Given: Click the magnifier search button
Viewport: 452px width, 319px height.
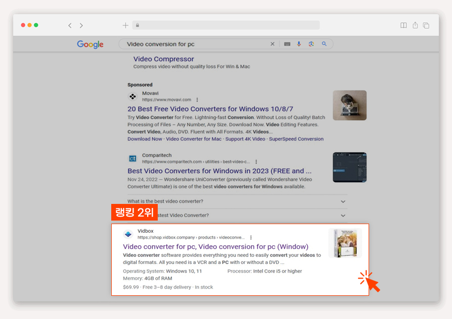Looking at the screenshot, I should tap(324, 44).
